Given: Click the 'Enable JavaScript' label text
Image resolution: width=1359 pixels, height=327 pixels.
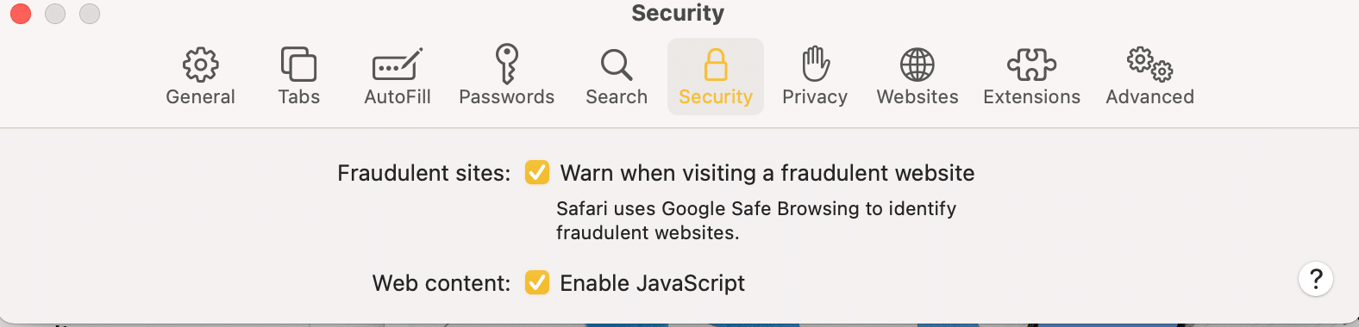Looking at the screenshot, I should [x=653, y=283].
